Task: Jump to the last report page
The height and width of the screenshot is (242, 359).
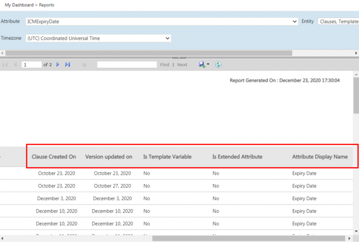Action: [67, 65]
